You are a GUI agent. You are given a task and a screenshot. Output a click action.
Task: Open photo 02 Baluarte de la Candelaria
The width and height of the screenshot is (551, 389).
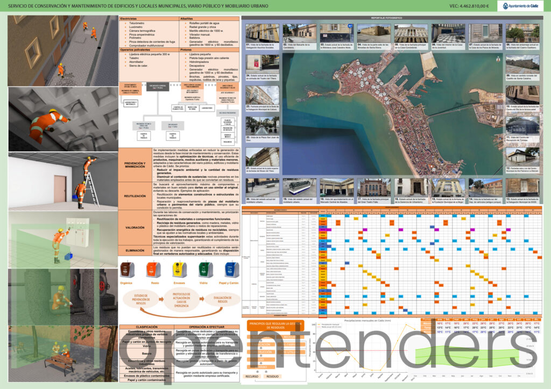pos(299,33)
